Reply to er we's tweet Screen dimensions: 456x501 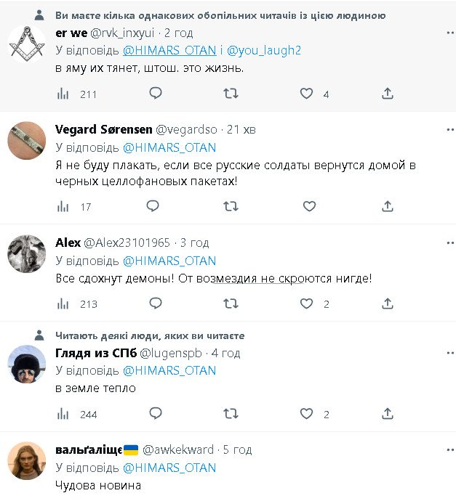(x=155, y=94)
